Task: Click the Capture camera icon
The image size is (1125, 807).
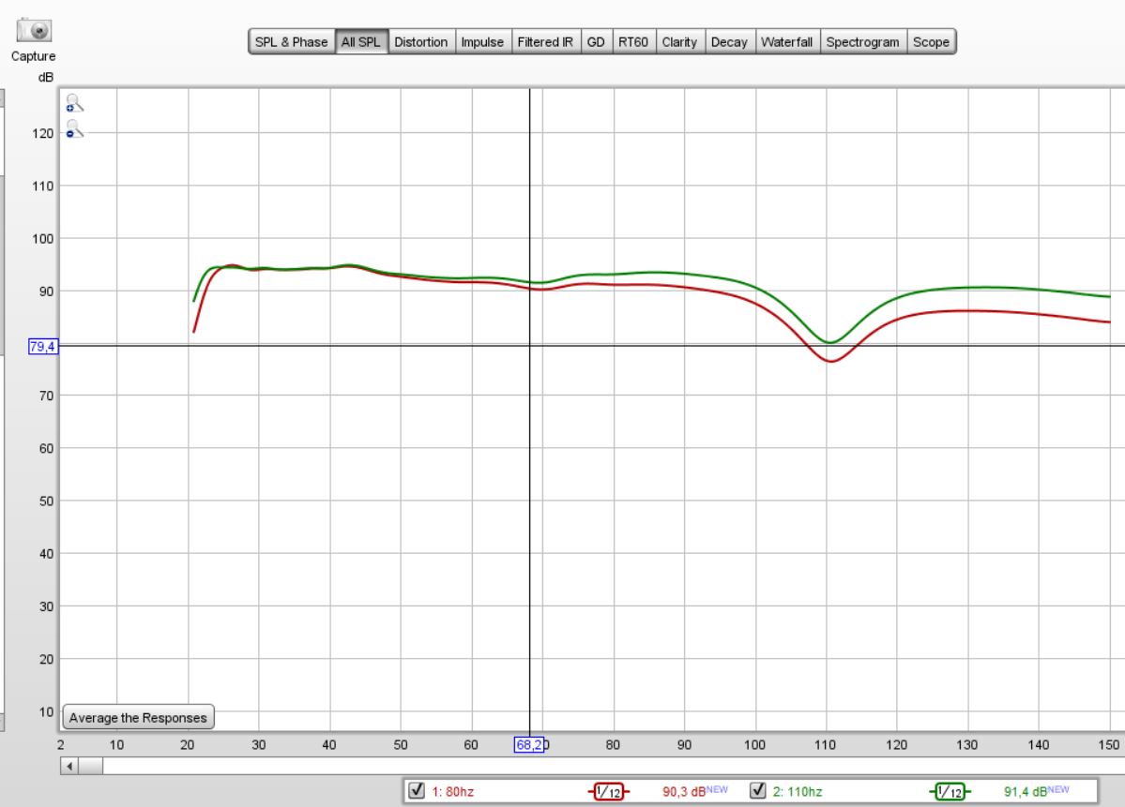Action: (35, 31)
